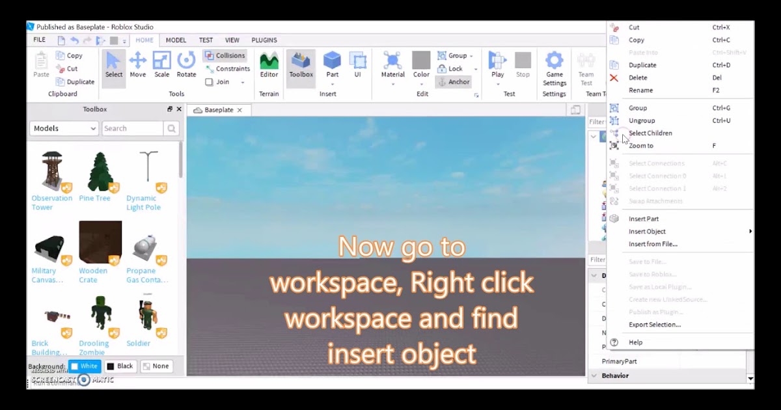Choose Export Selection in context menu
This screenshot has width=781, height=410.
(x=680, y=325)
